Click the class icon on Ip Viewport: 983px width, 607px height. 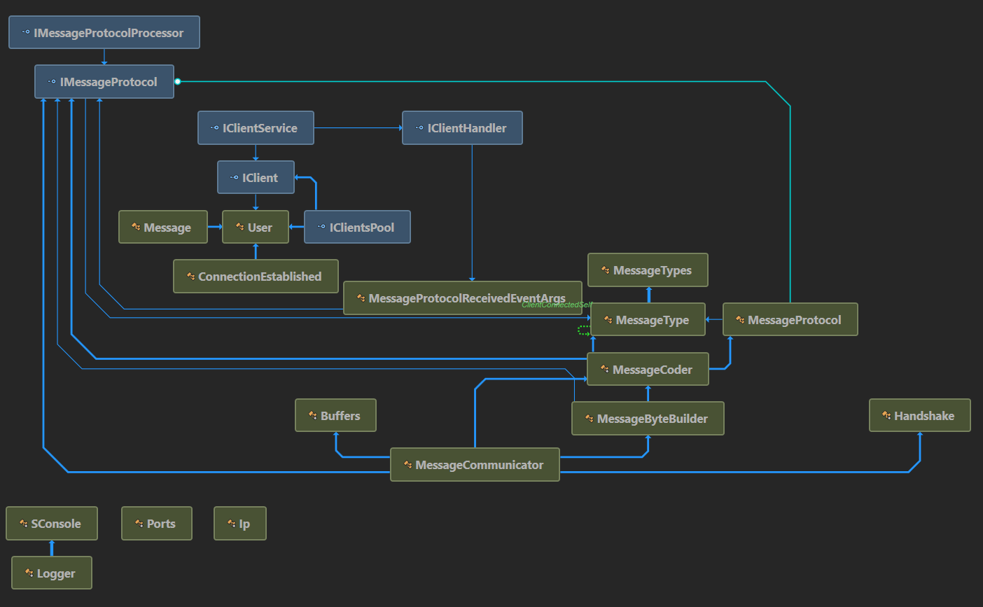231,524
